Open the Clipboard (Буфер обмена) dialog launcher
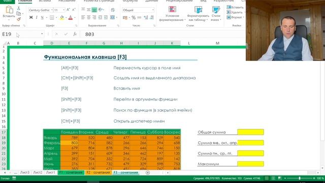The width and height of the screenshot is (325, 183). (24, 25)
